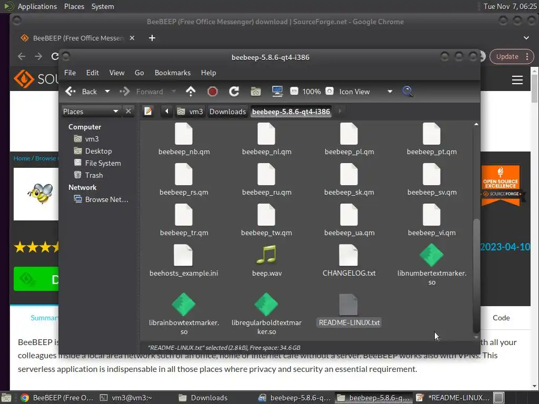Click the magnifier Search icon
This screenshot has width=539, height=404.
tap(407, 92)
